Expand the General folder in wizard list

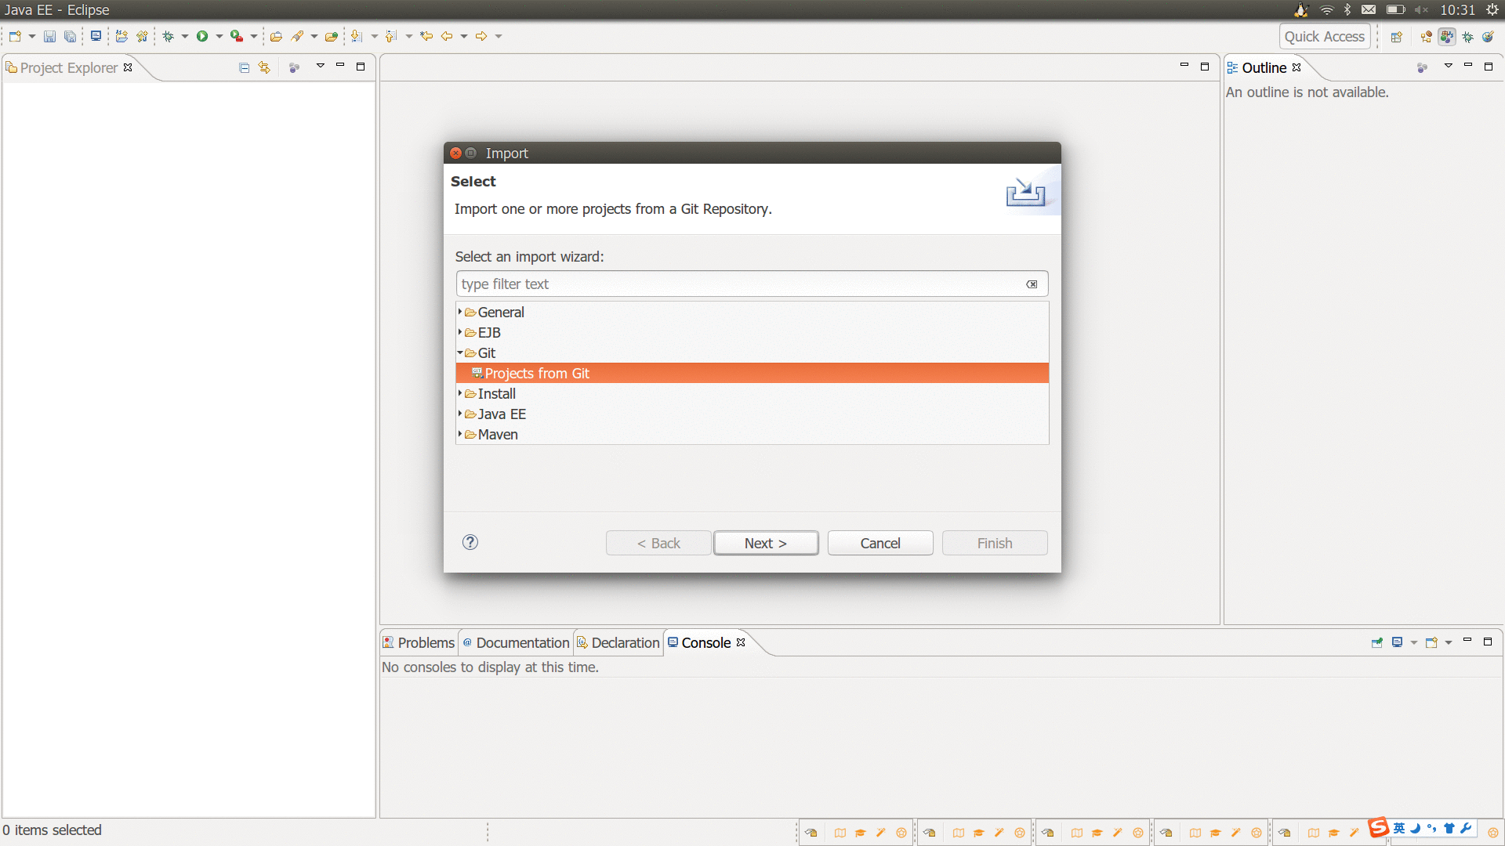(459, 312)
